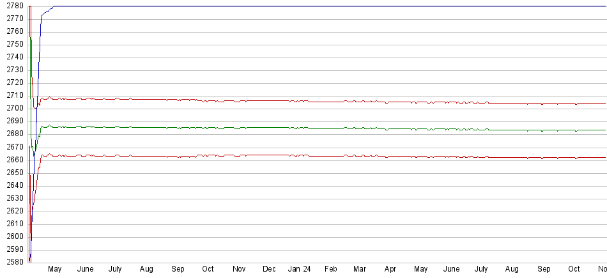The image size is (607, 278).
Task: Click the flat top line at 2780
Action: pyautogui.click(x=319, y=6)
